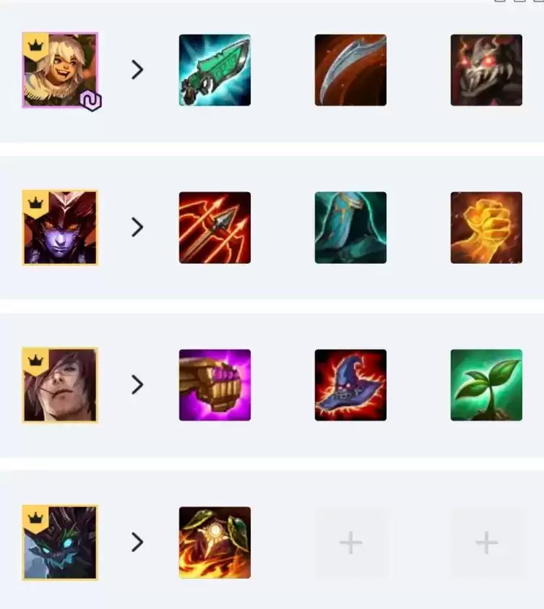Screen dimensions: 544x609
Task: Select the flaming wizard hat Deathcap icon
Action: pos(350,385)
